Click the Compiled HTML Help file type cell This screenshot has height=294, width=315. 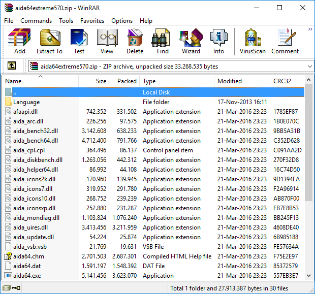click(177, 256)
